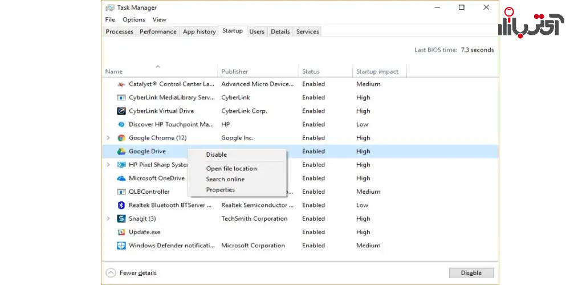Screen dimensions: 570x285
Task: Click the Microsoft OneDrive cloud icon
Action: (x=121, y=178)
